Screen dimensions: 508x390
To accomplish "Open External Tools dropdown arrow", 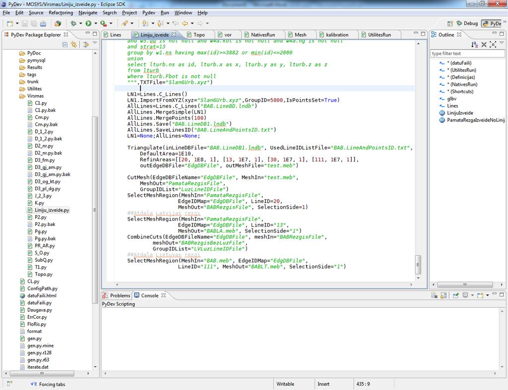I will (111, 23).
